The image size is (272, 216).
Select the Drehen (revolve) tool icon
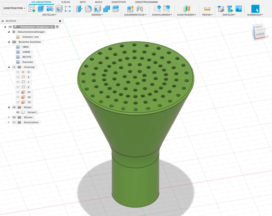(x=50, y=9)
